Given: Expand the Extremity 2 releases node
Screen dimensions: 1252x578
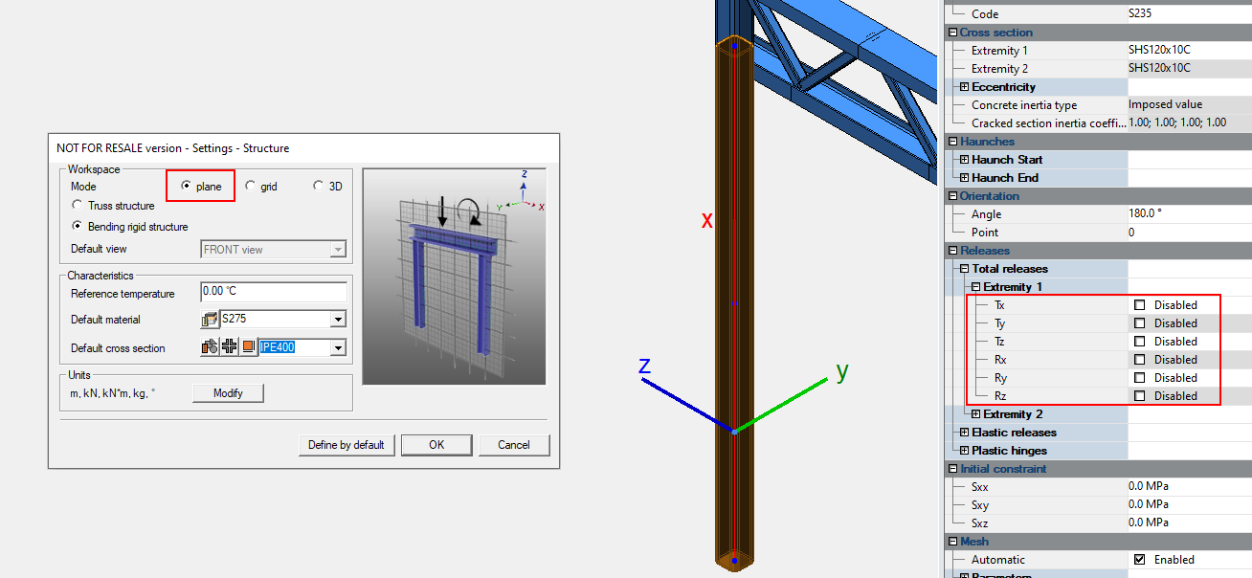Looking at the screenshot, I should 976,414.
